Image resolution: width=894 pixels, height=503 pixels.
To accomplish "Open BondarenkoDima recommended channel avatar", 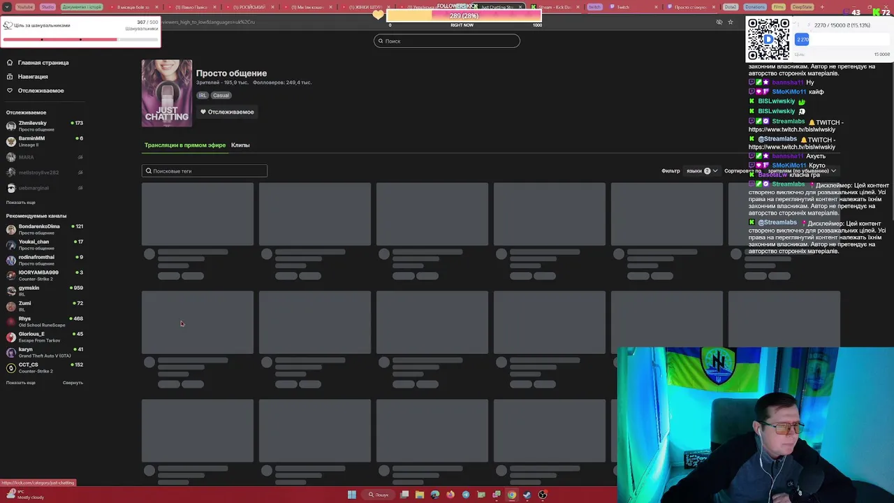I will point(11,229).
